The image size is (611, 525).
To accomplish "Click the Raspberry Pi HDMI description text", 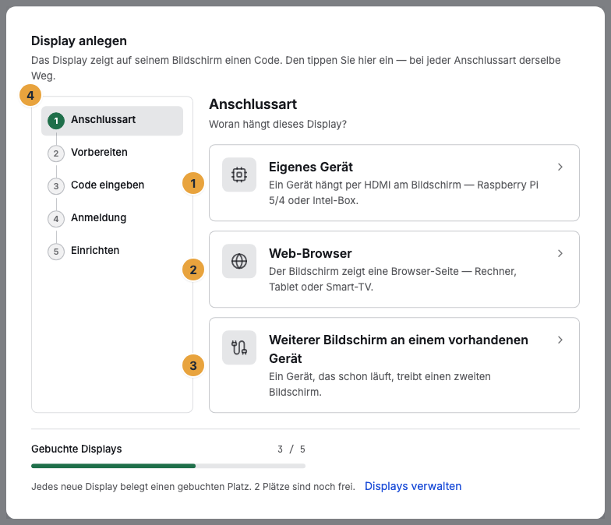I will pos(404,193).
